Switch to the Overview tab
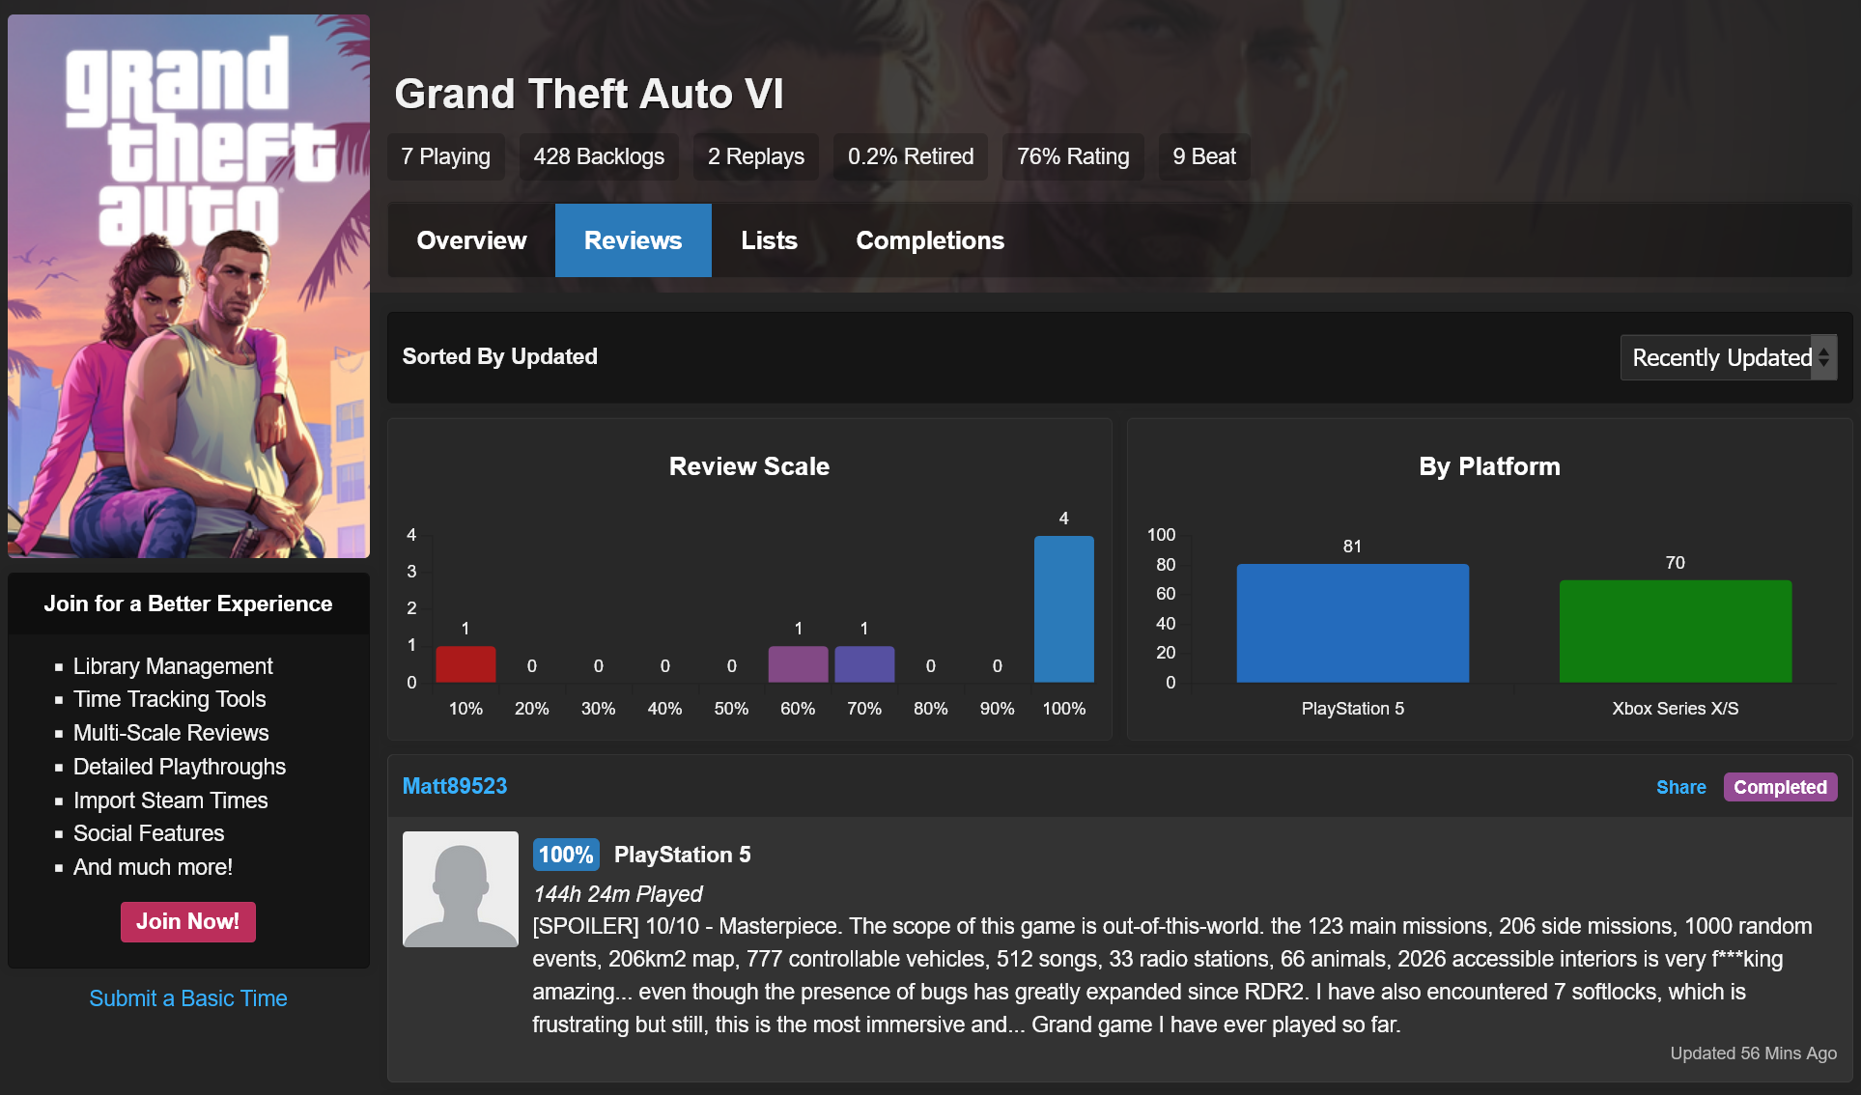The width and height of the screenshot is (1861, 1095). click(471, 240)
